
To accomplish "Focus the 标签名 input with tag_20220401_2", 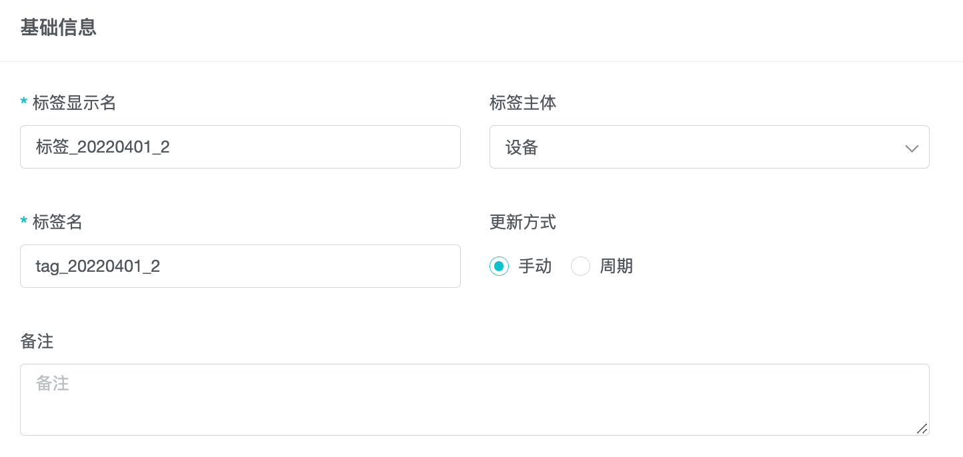I will pos(240,266).
